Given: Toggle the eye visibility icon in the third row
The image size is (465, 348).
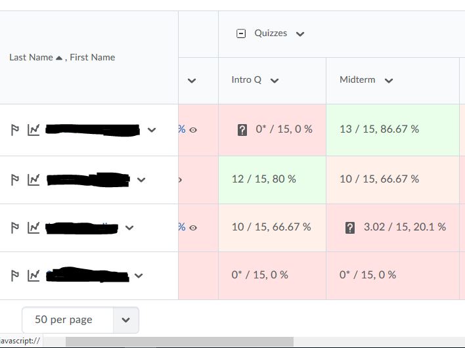Looking at the screenshot, I should (x=193, y=228).
